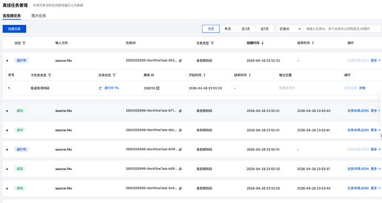Screen dimensions: 382x203
Task: Open template icon beside 328016
Action: tap(158, 88)
